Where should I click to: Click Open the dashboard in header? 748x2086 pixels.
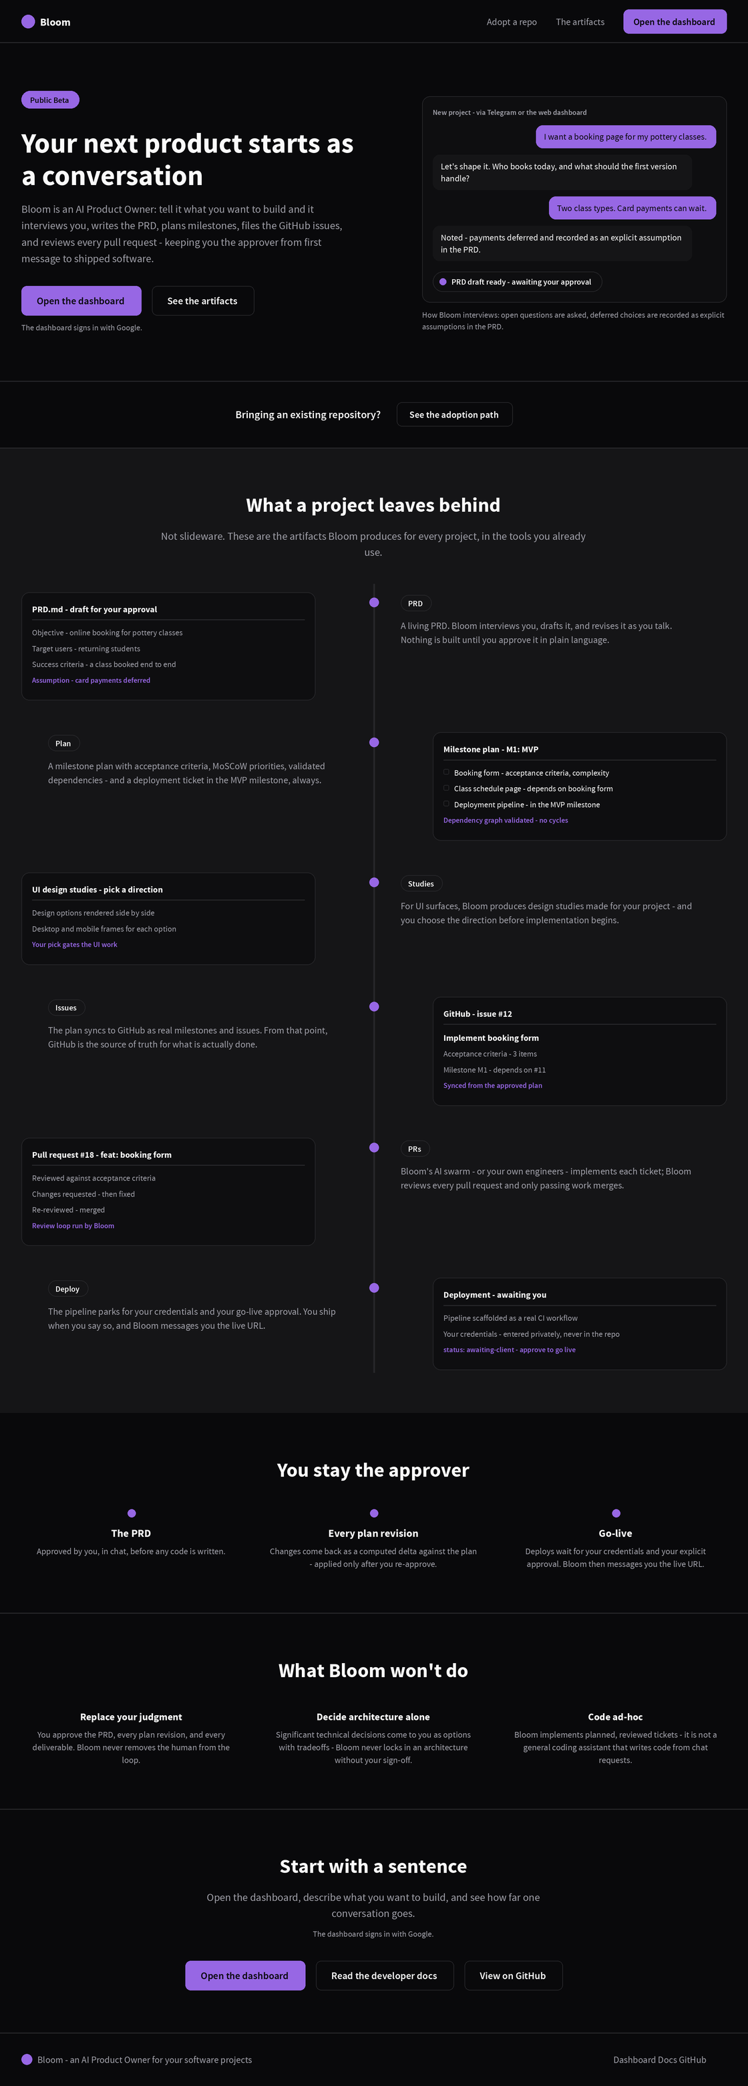[675, 22]
